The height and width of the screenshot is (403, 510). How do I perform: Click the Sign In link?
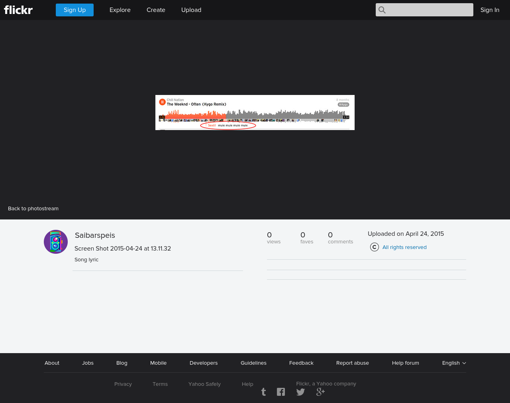(x=490, y=10)
